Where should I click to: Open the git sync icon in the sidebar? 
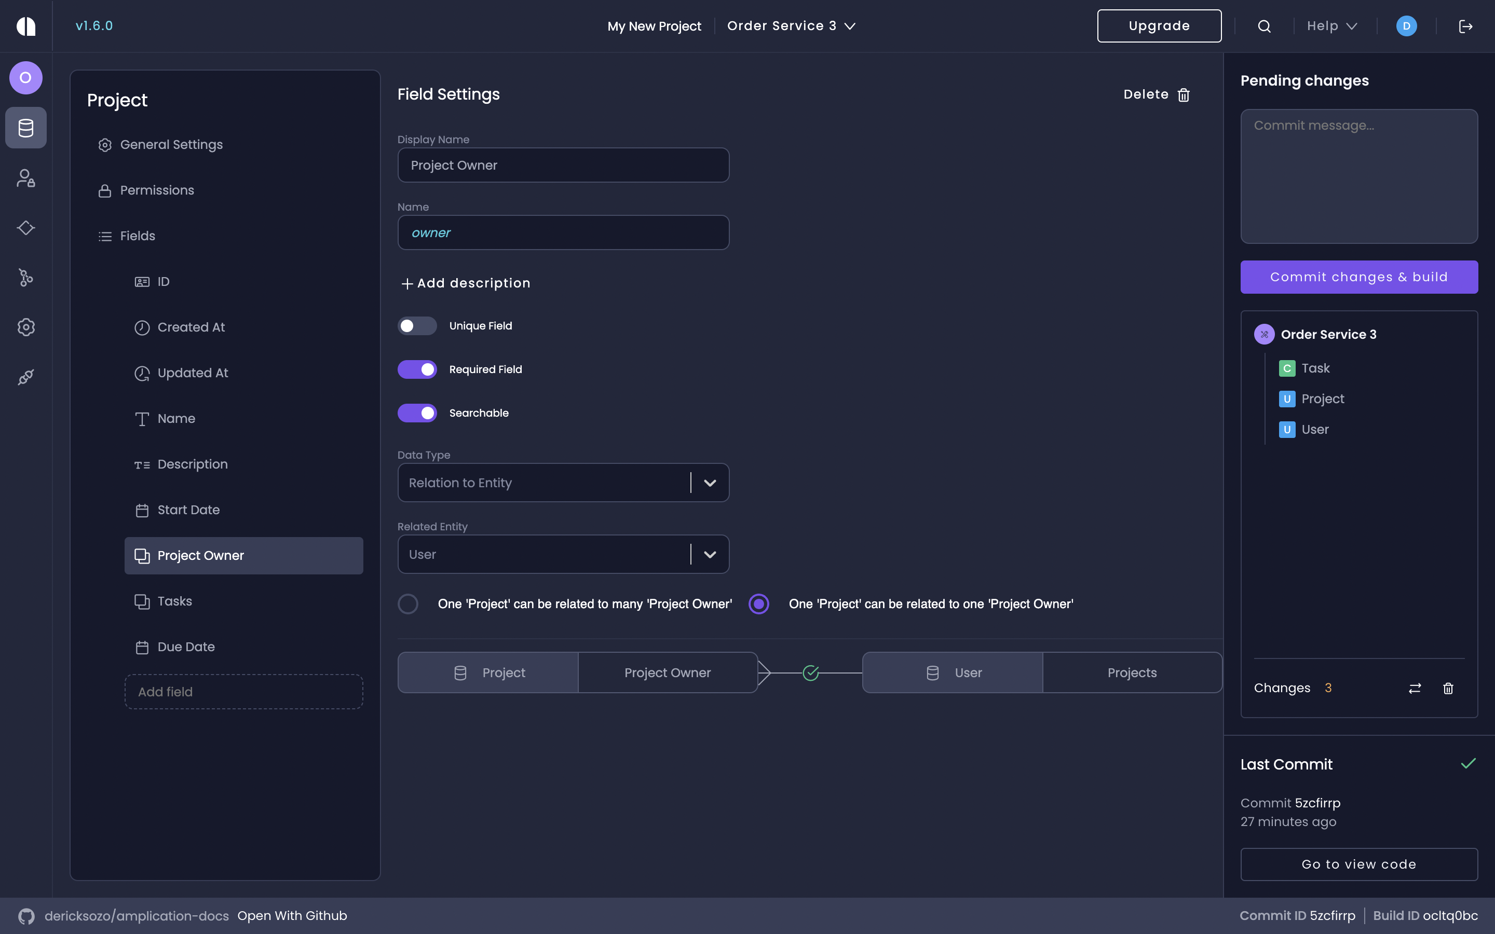tap(26, 278)
